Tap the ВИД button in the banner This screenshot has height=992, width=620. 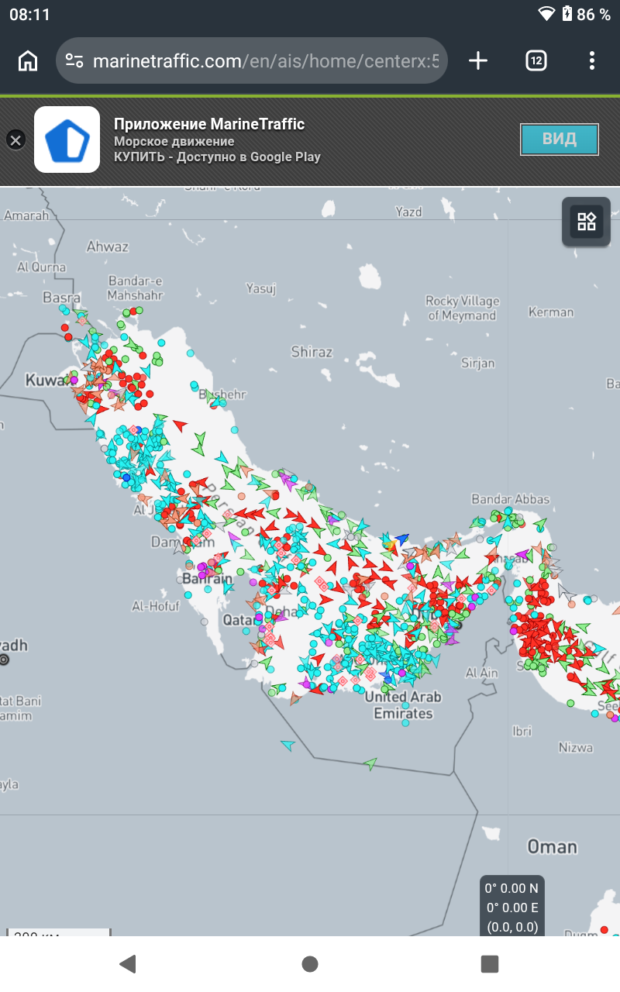click(x=560, y=139)
